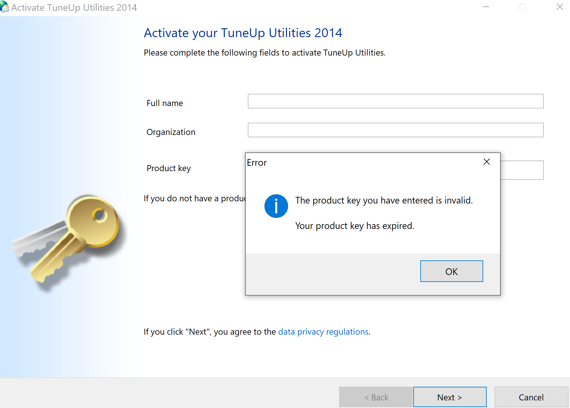570x408 pixels.
Task: Cancel the activation wizard
Action: click(x=531, y=397)
